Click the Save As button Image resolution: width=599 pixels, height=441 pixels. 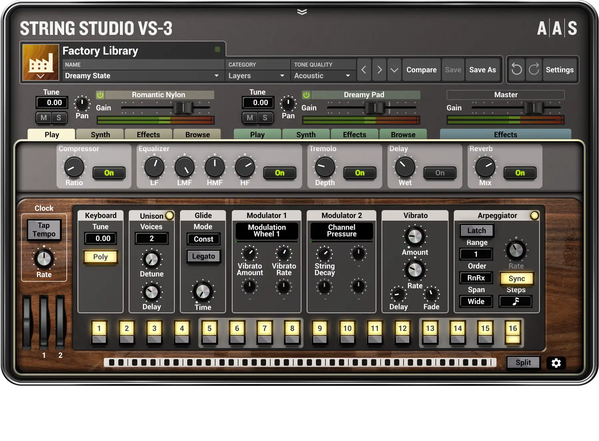(482, 70)
